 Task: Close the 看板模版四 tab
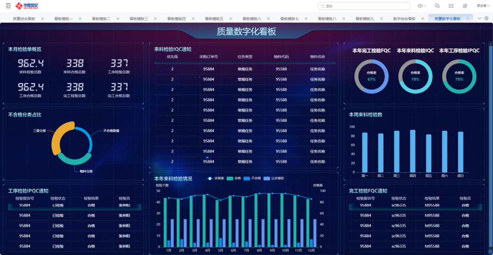[193, 19]
